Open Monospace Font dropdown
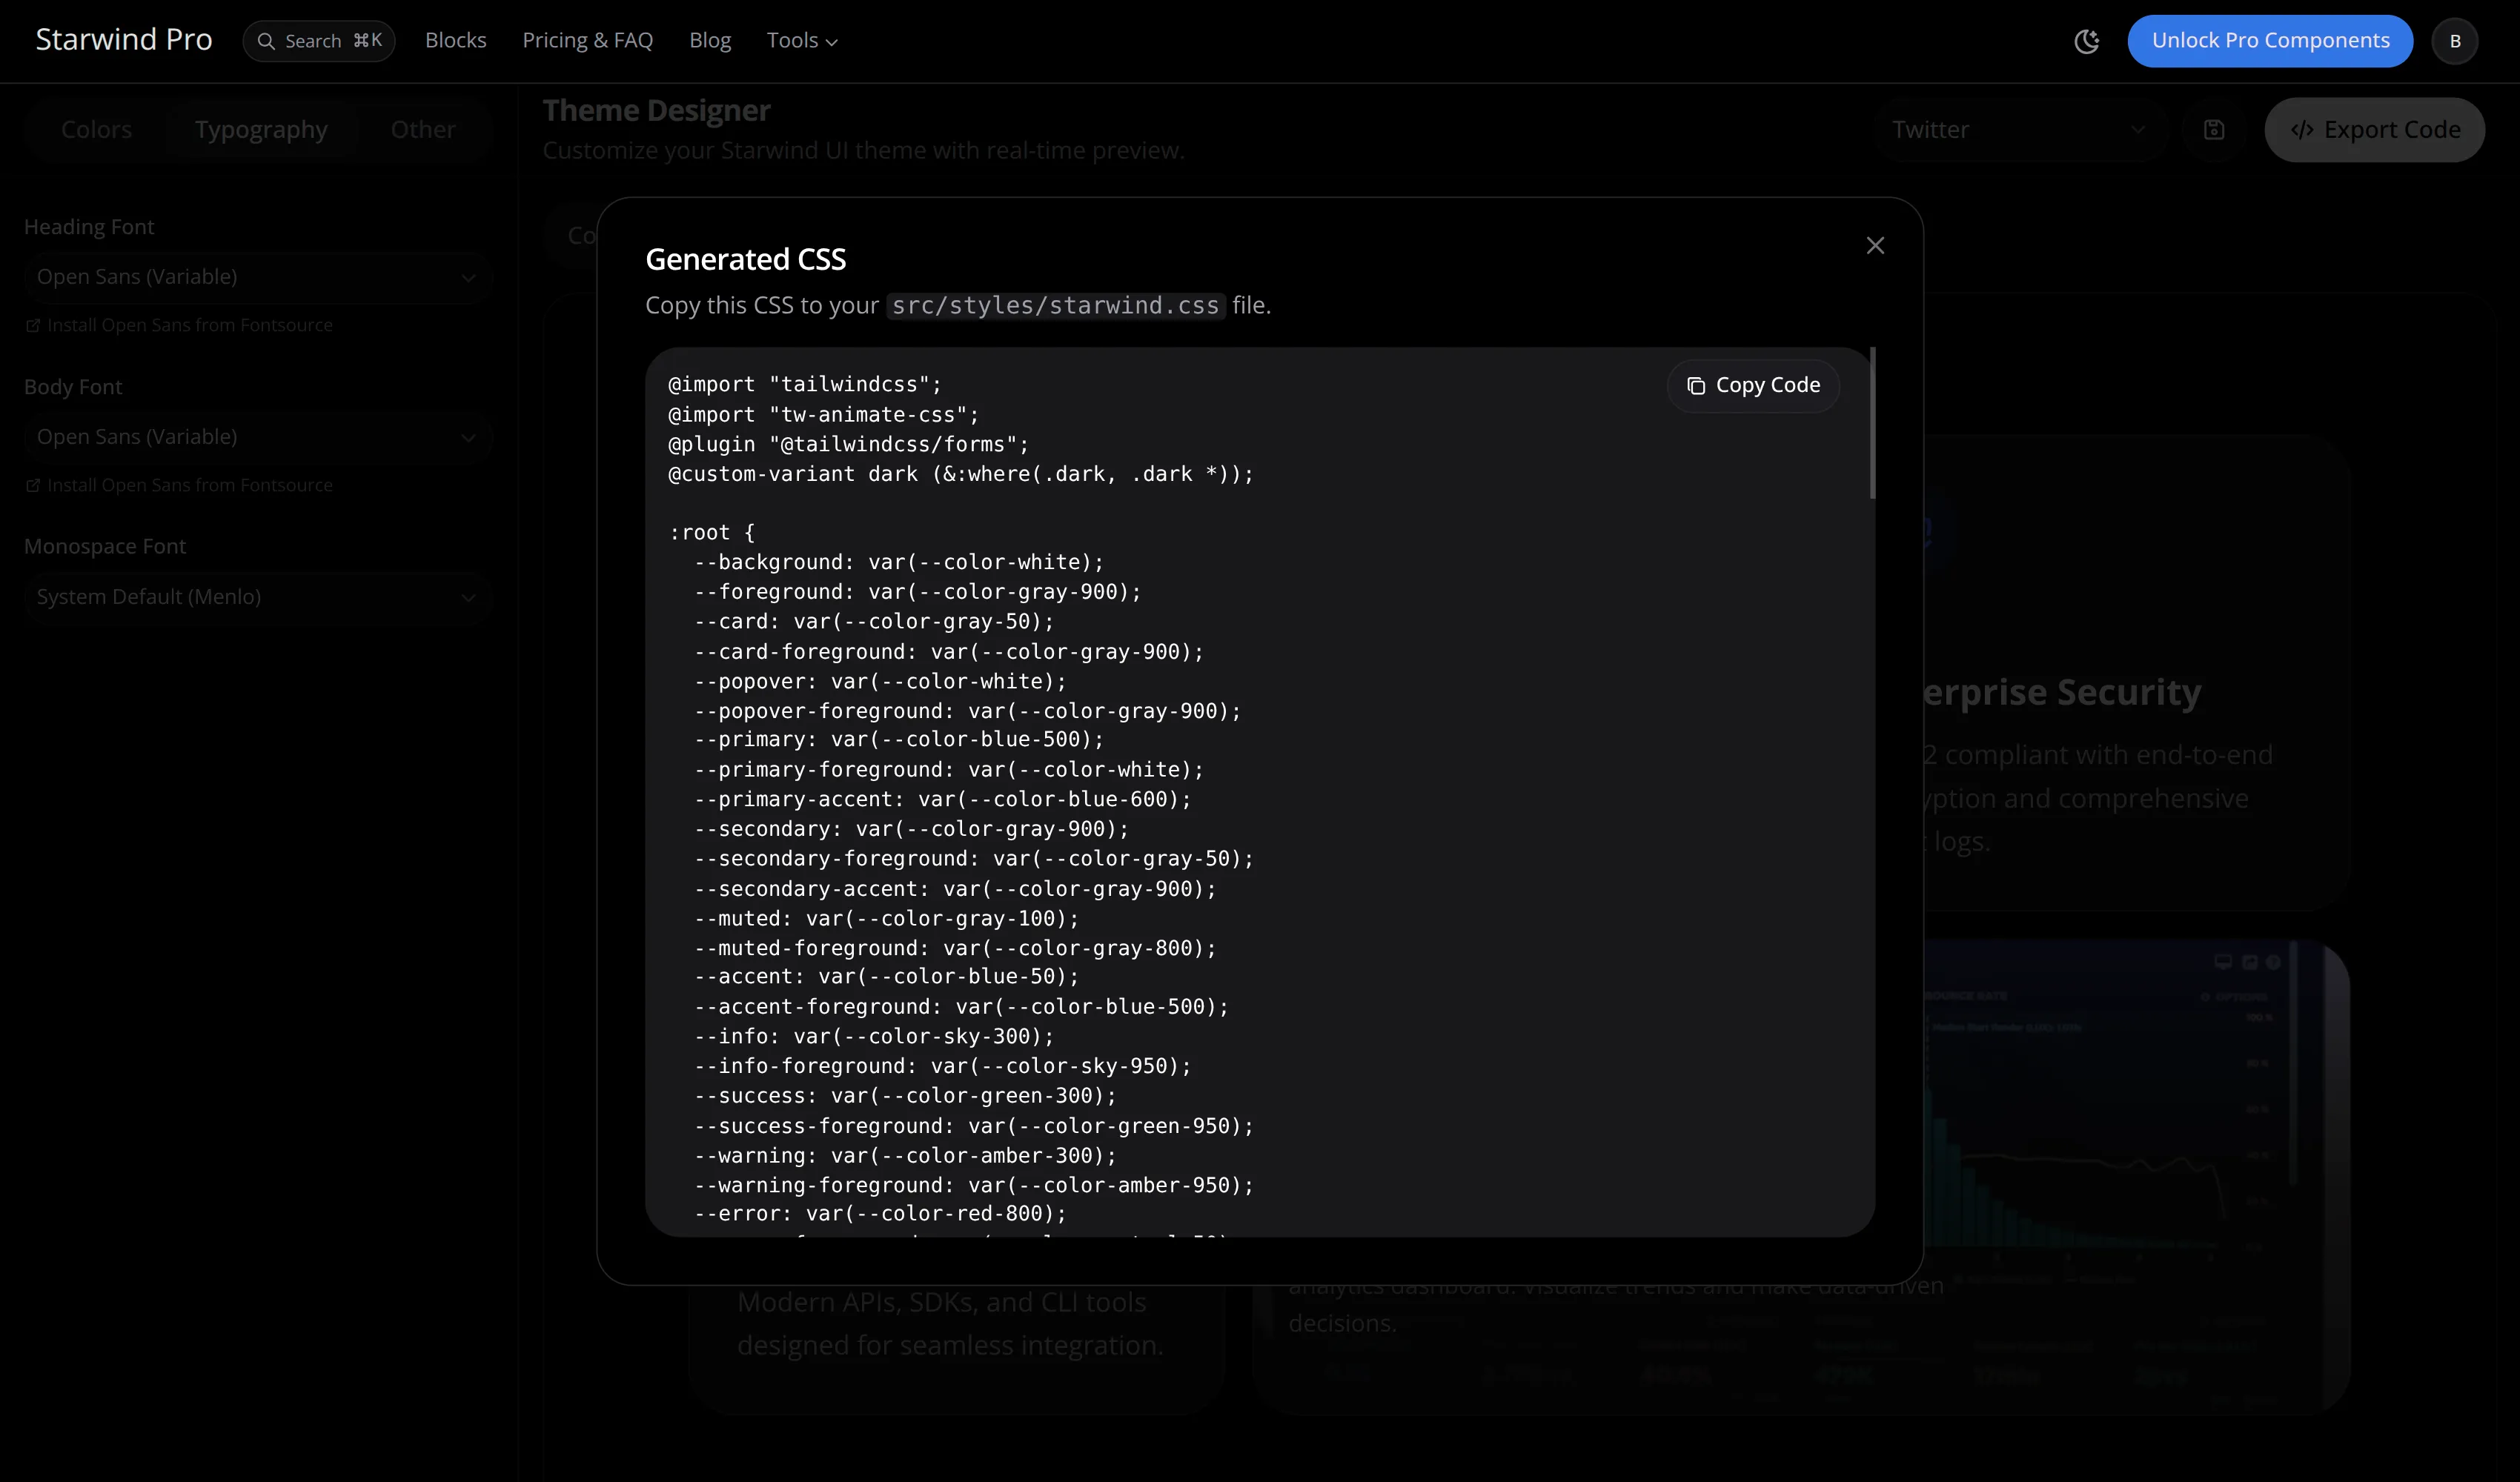The image size is (2520, 1482). [x=257, y=597]
